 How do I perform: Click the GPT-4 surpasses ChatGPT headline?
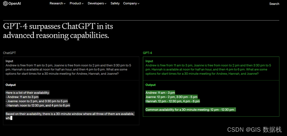(x=58, y=31)
